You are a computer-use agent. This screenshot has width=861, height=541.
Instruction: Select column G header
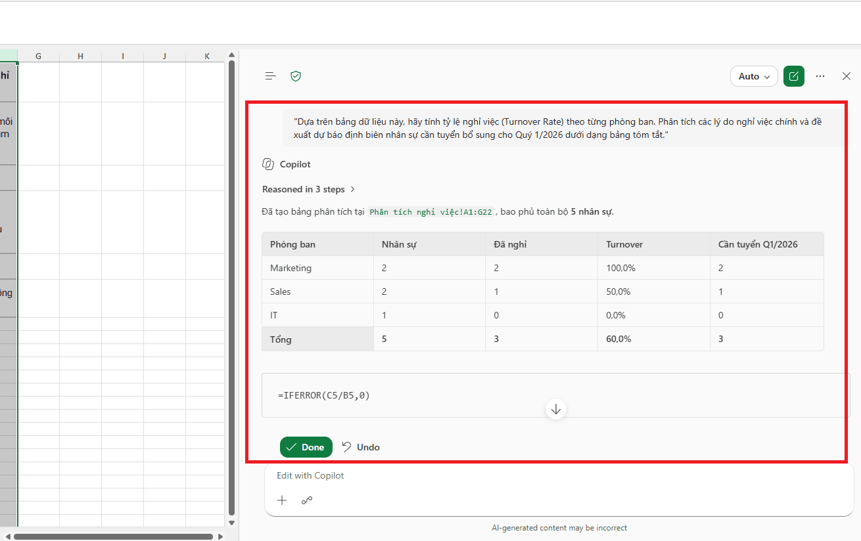tap(38, 56)
